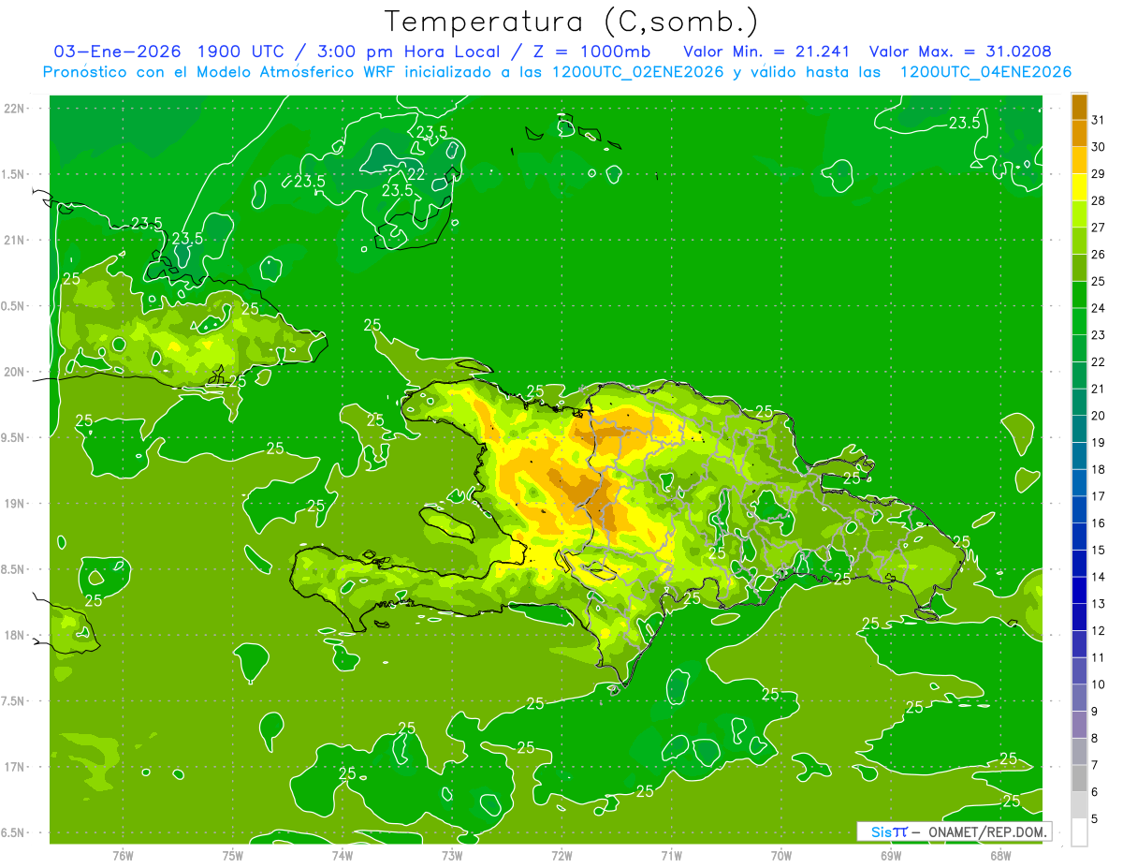The height and width of the screenshot is (868, 1123).
Task: Click the "71W" longitude axis label
Action: 671,855
